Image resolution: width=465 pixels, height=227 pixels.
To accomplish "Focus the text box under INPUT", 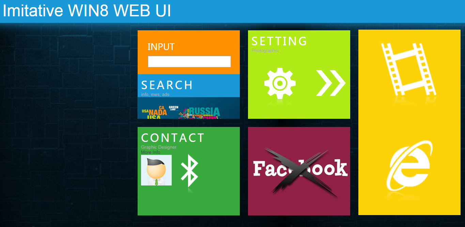I will pyautogui.click(x=189, y=62).
